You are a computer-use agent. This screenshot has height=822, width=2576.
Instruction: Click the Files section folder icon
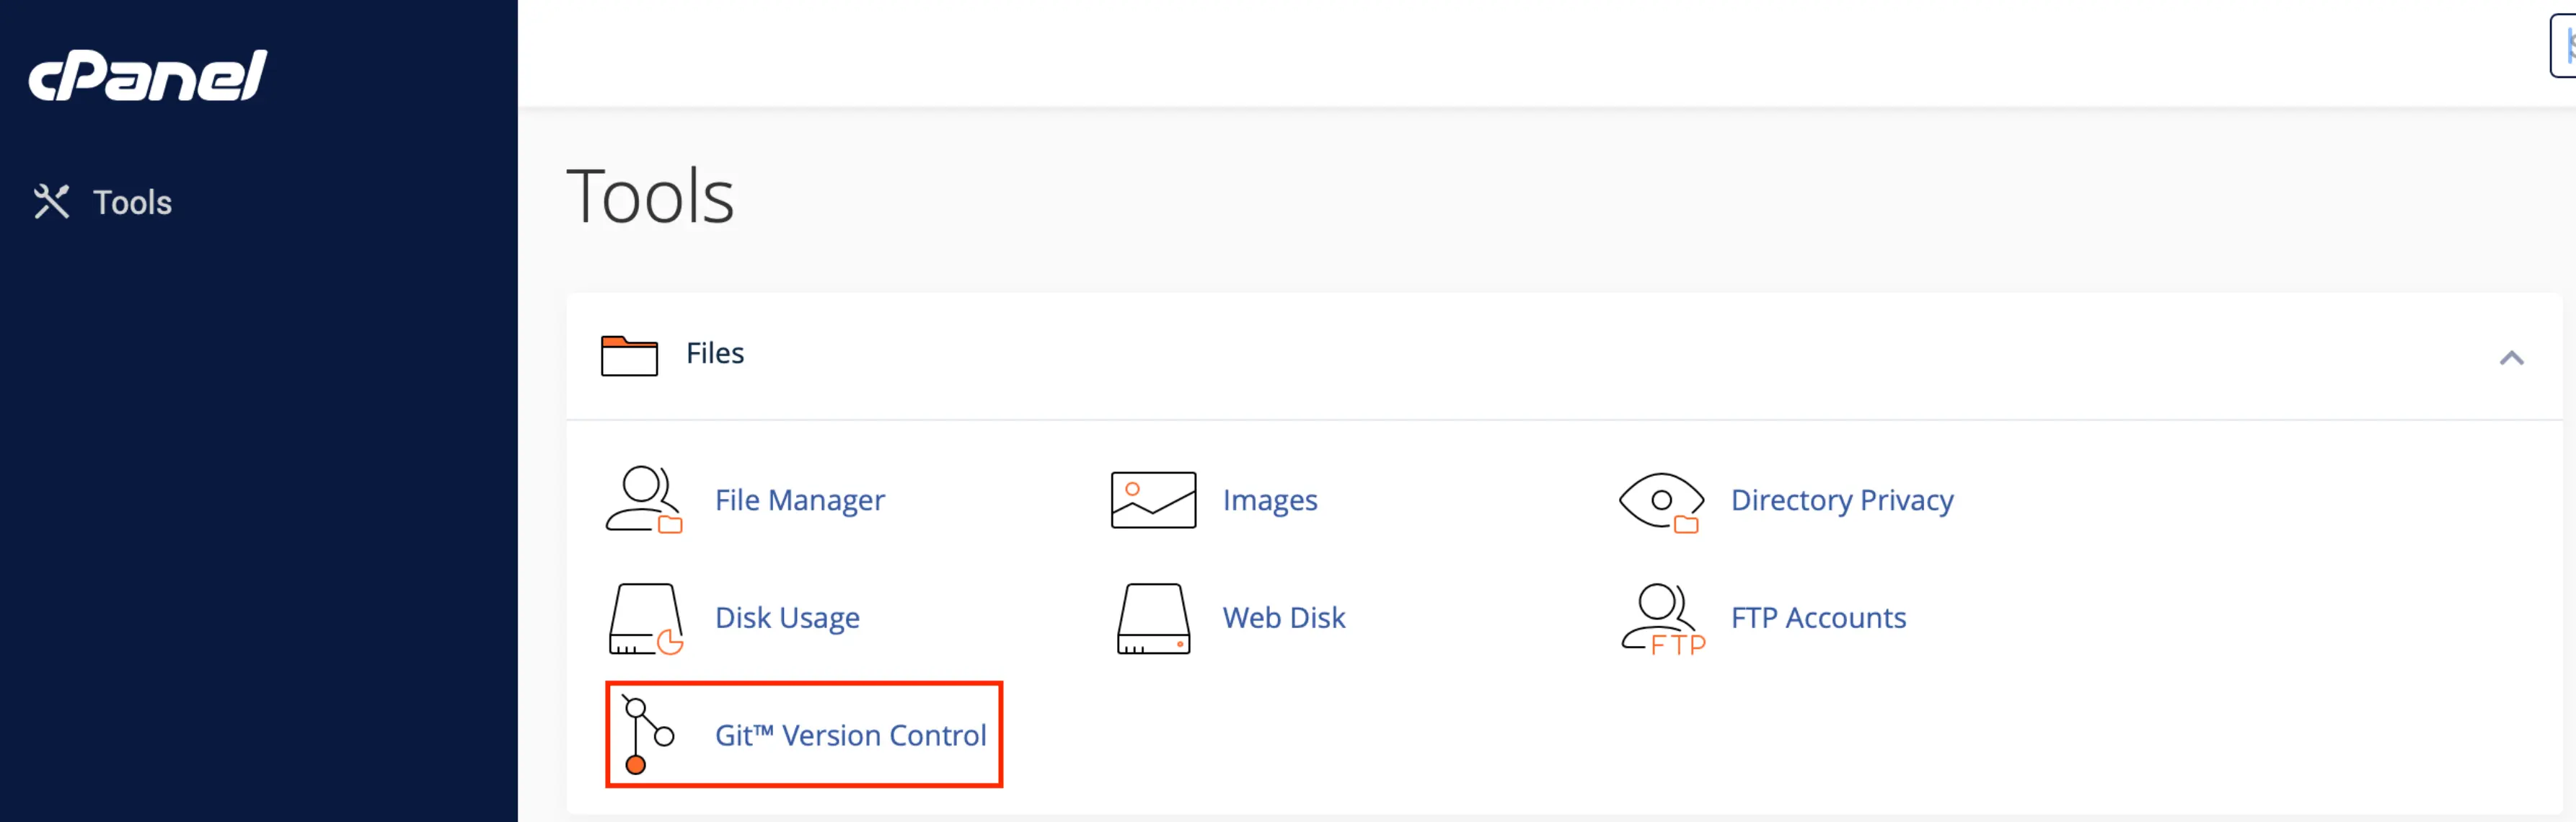629,355
